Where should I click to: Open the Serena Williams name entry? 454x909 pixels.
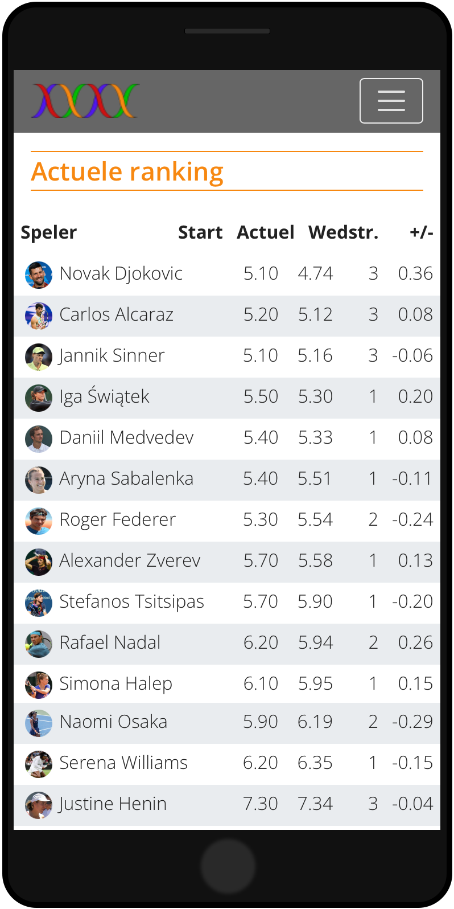123,763
